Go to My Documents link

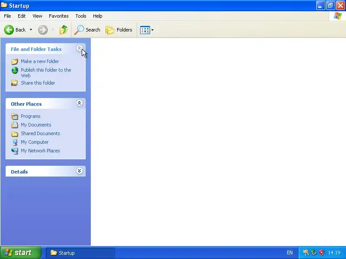[x=36, y=125]
